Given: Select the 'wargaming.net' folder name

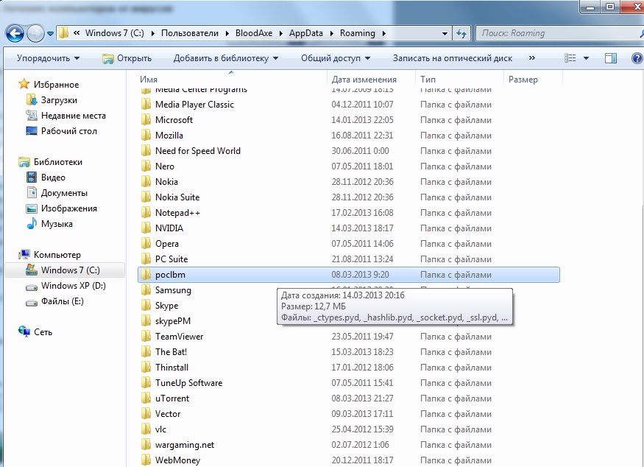Looking at the screenshot, I should point(185,445).
